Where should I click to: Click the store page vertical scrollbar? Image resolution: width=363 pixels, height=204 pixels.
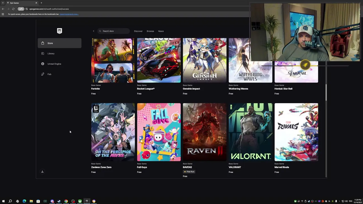point(326,92)
